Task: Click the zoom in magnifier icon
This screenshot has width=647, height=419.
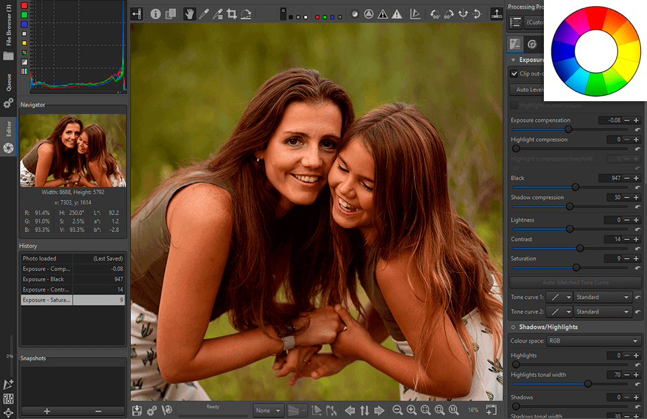Action: pos(411,410)
